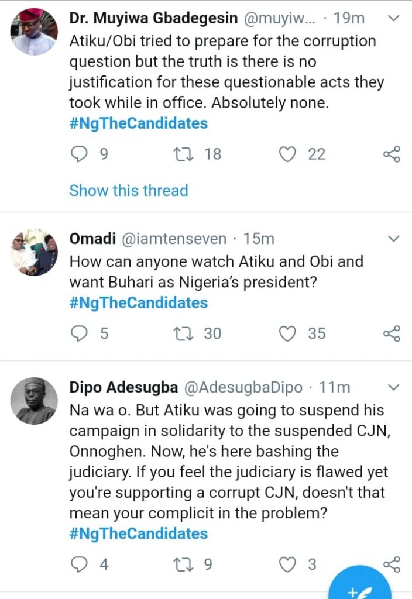Like Dipo Adesugba's tweet
The width and height of the screenshot is (412, 599).
[x=287, y=564]
